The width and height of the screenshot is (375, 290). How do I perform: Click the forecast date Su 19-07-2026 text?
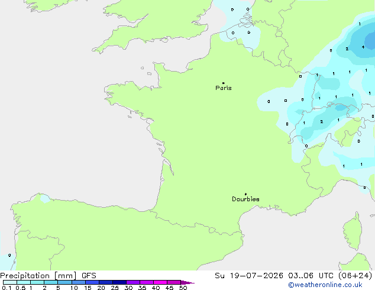249,276
